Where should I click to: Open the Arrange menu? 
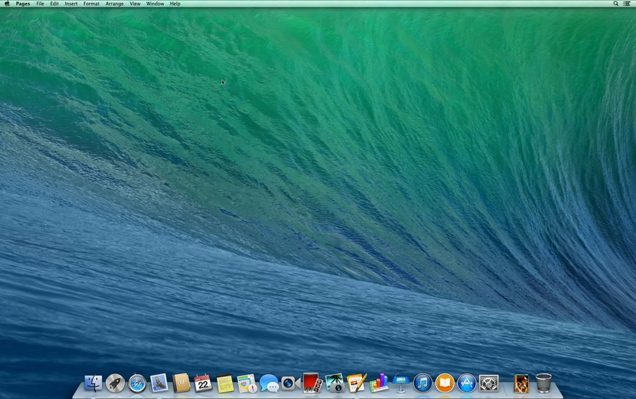coord(114,3)
